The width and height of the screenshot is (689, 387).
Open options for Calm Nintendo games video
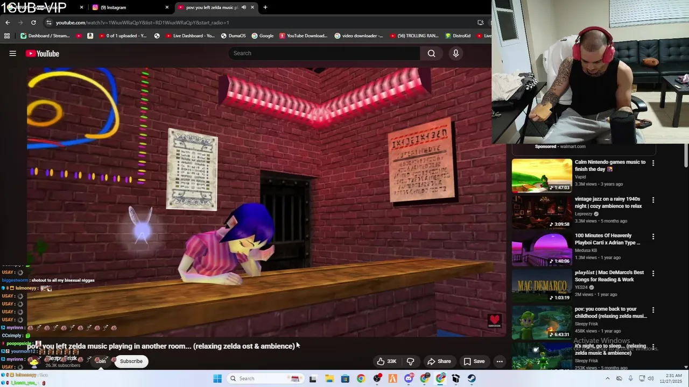pos(653,163)
